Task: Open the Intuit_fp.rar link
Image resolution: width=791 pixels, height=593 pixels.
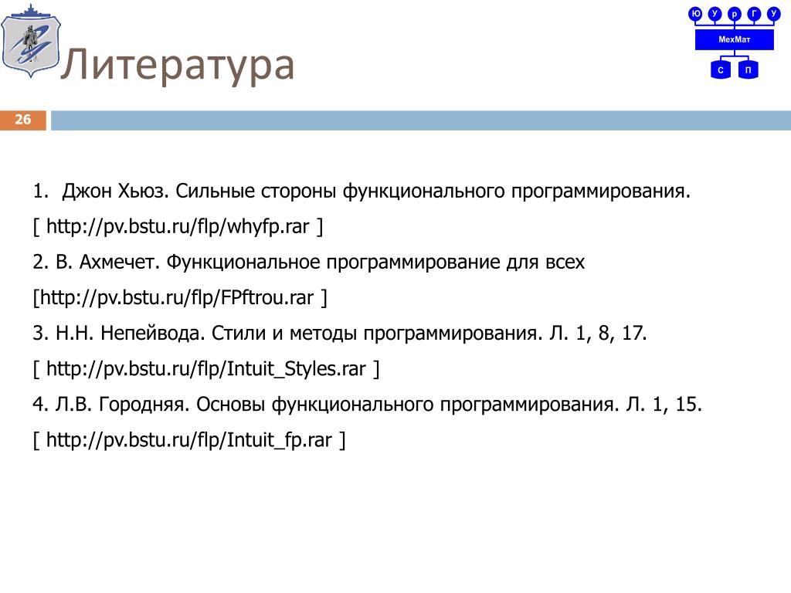Action: [x=189, y=439]
